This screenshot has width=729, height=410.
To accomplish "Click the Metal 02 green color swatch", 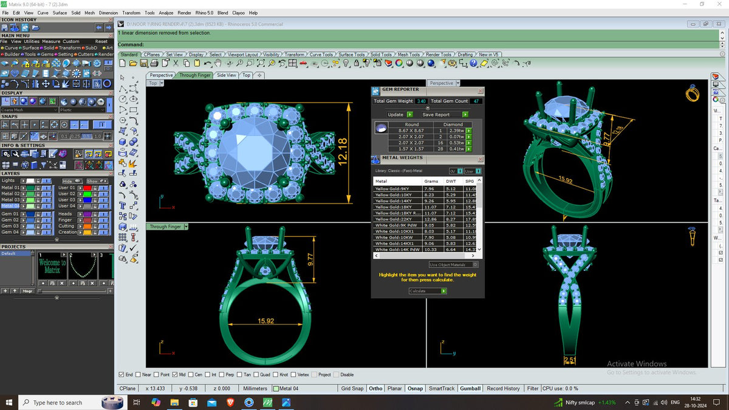I will point(30,194).
